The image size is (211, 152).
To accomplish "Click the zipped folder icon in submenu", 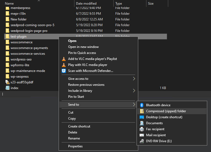I will [x=141, y=111].
